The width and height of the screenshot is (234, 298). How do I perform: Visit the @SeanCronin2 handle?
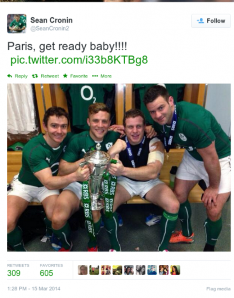click(x=50, y=28)
